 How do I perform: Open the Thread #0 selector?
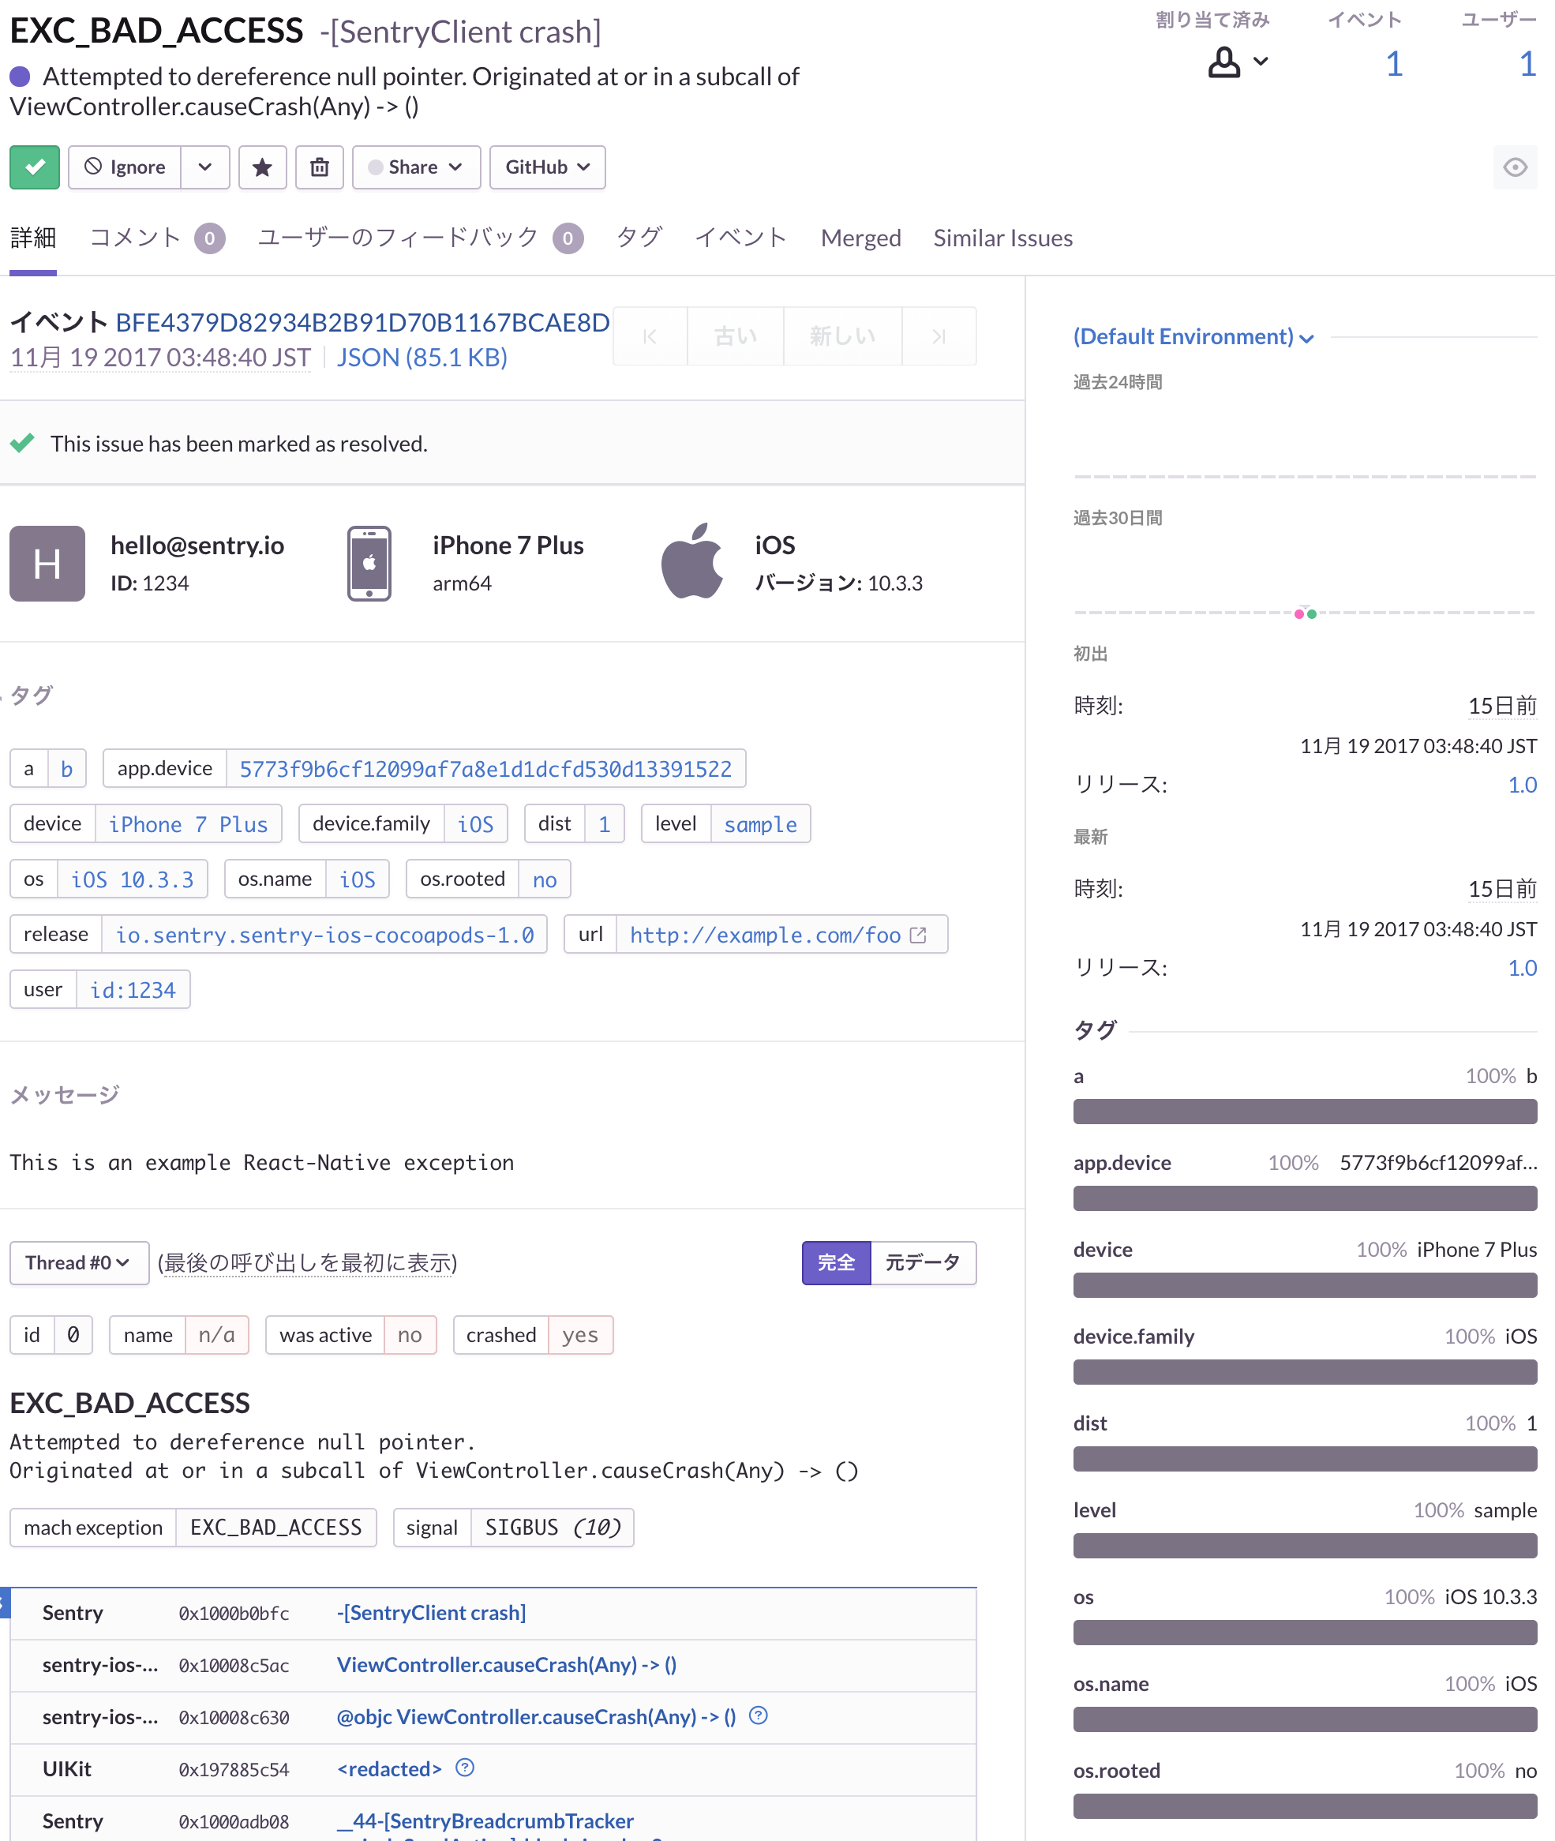tap(78, 1262)
